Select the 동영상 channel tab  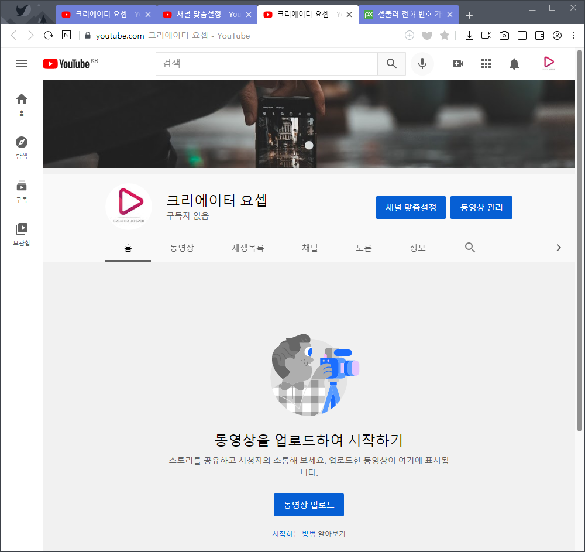click(x=182, y=248)
